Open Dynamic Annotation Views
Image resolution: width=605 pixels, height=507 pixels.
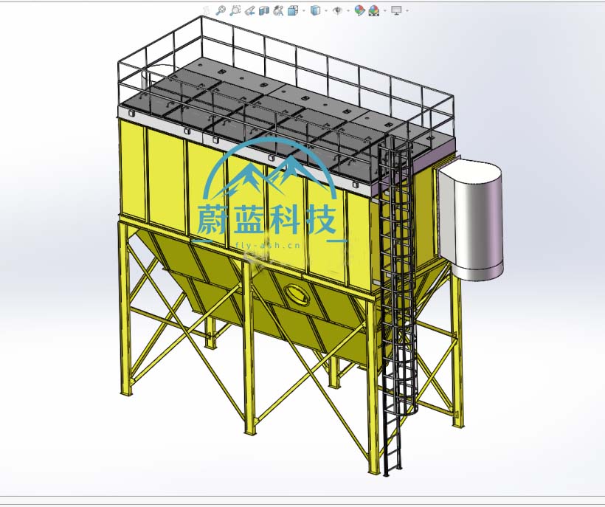point(278,10)
